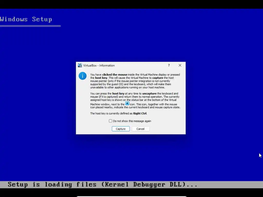This screenshot has width=263, height=197.
Task: Click 'VirtualBox - Information' title text
Action: (99, 65)
